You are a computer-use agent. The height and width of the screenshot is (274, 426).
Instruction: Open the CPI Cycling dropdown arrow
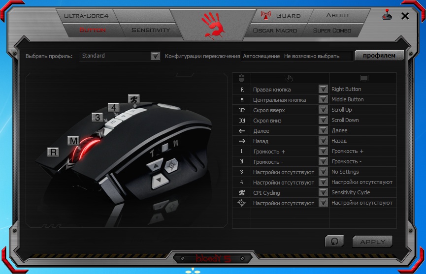click(323, 192)
